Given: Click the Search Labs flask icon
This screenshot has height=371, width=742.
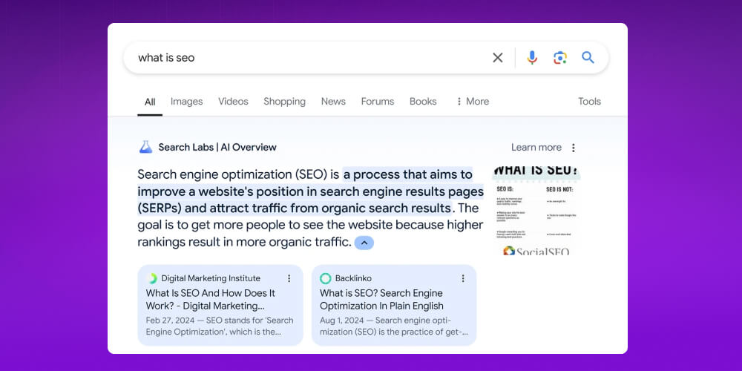Looking at the screenshot, I should point(145,147).
